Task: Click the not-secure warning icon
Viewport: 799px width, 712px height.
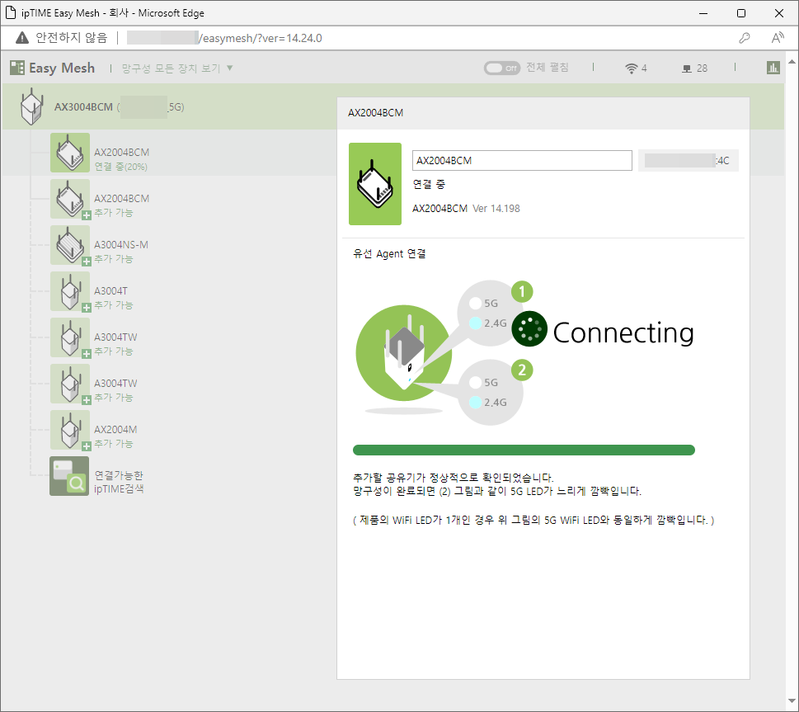Action: (x=22, y=38)
